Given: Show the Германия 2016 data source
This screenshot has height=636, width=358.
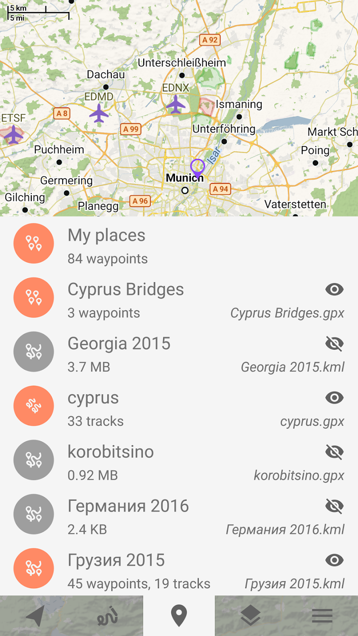Looking at the screenshot, I should click(334, 506).
